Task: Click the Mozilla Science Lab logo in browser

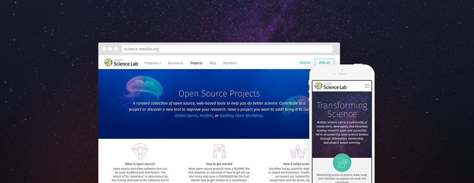Action: (x=120, y=63)
